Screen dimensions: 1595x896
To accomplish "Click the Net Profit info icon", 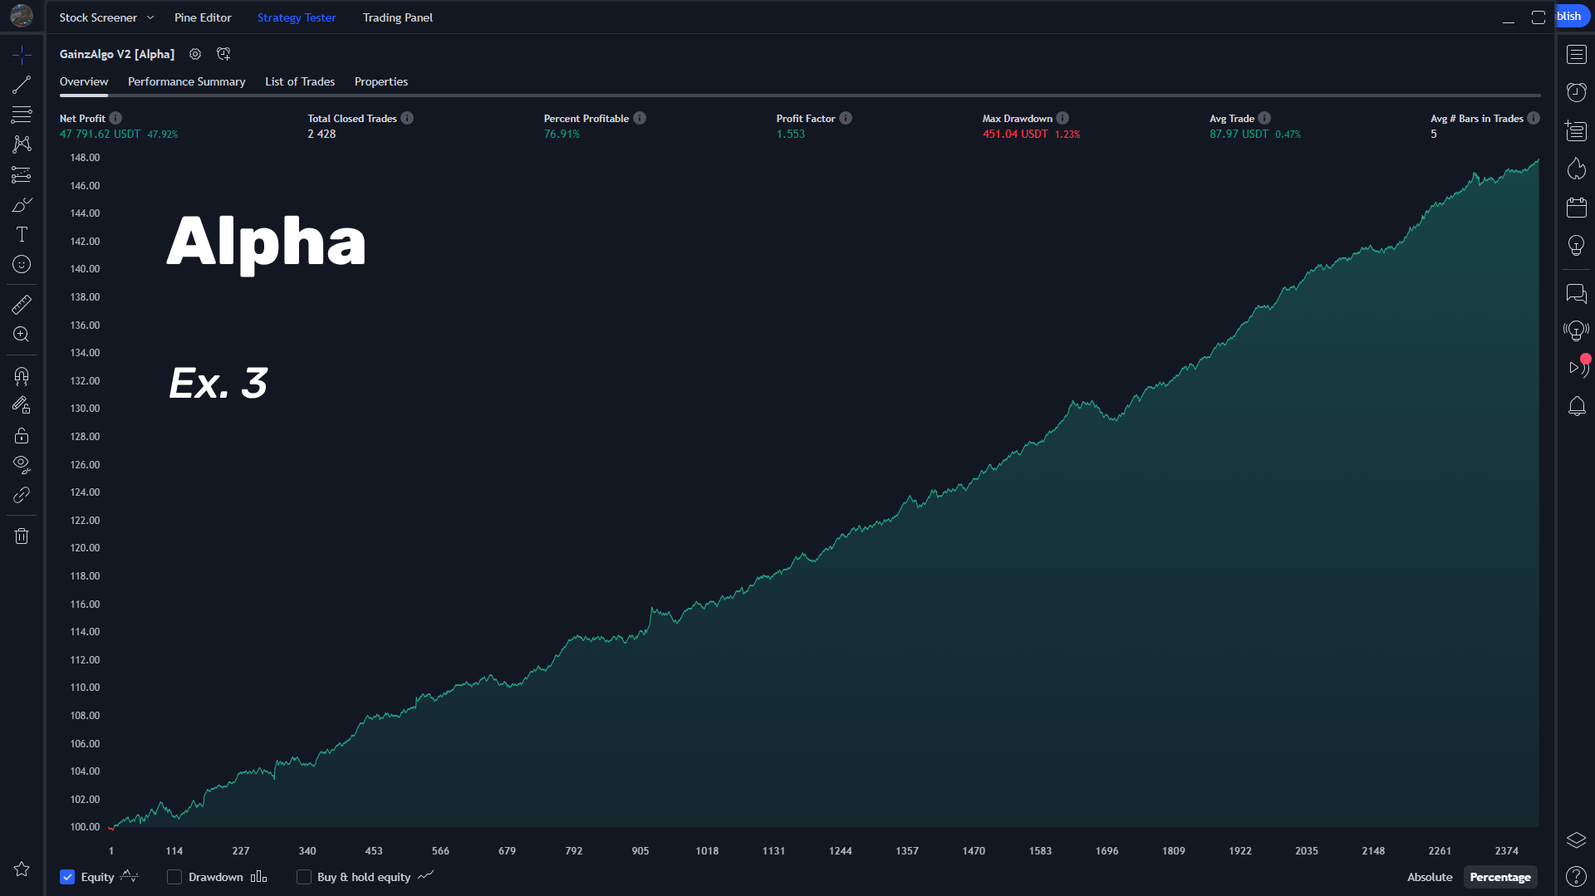I will 115,118.
